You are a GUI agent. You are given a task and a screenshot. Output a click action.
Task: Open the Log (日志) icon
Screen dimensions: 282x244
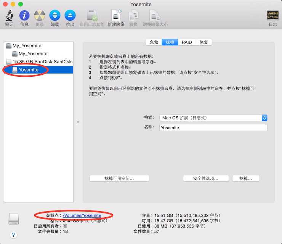pyautogui.click(x=272, y=15)
